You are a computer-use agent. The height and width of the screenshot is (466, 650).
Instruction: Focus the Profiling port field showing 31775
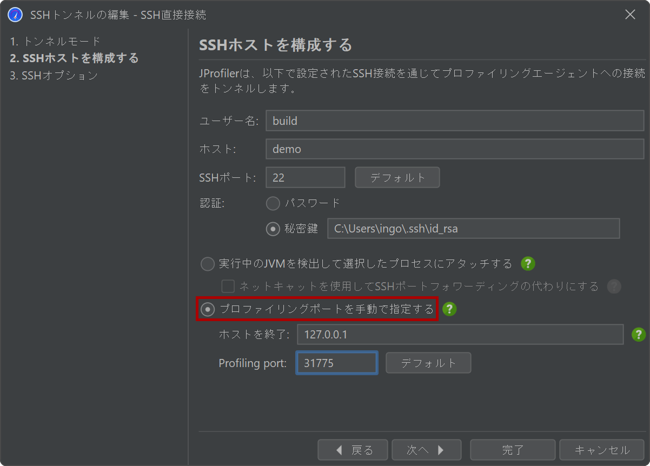(336, 363)
